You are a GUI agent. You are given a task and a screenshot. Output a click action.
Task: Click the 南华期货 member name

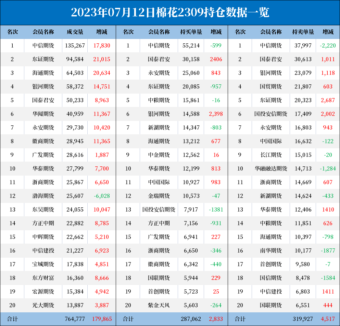pos(271,250)
